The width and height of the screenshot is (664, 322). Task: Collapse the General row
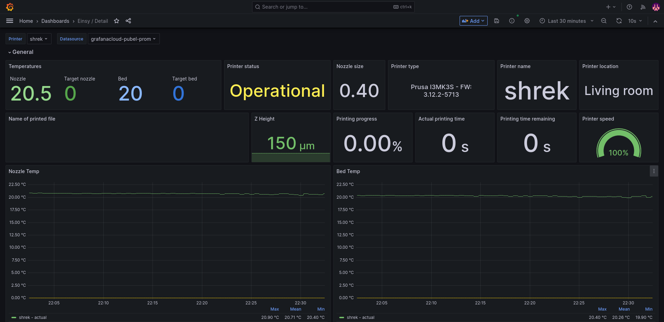click(x=21, y=52)
